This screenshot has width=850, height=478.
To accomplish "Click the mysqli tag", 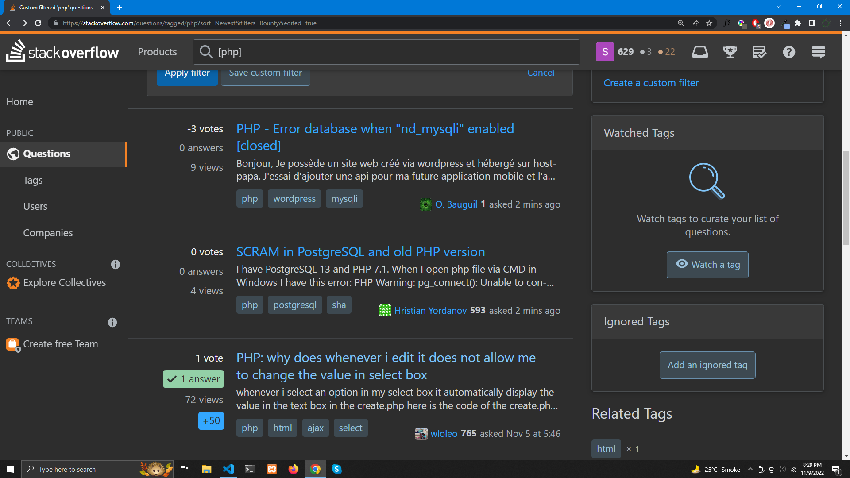I will [x=344, y=199].
